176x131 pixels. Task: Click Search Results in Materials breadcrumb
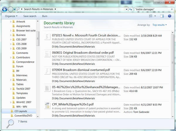[38, 9]
